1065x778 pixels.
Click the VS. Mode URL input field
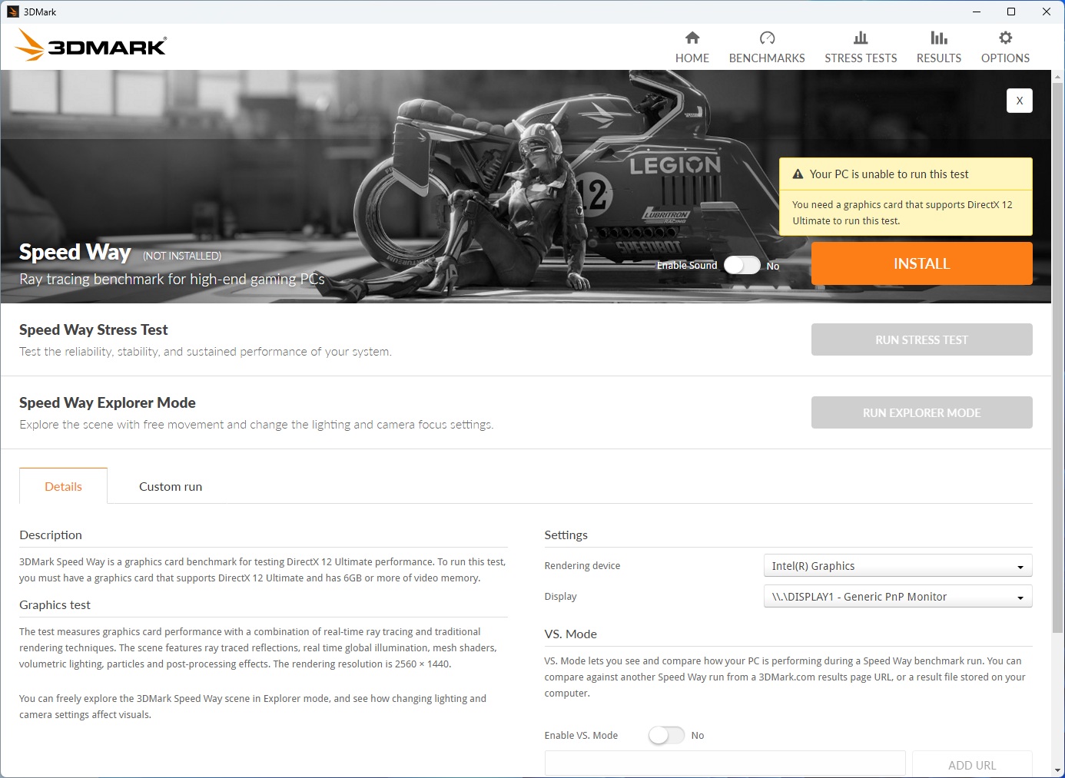725,764
